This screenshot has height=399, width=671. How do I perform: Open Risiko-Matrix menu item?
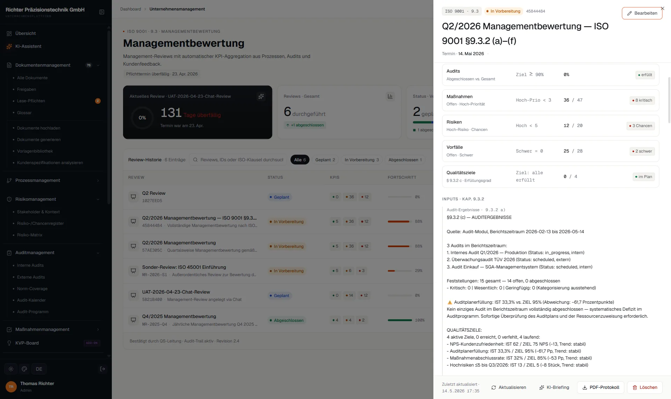click(x=30, y=235)
